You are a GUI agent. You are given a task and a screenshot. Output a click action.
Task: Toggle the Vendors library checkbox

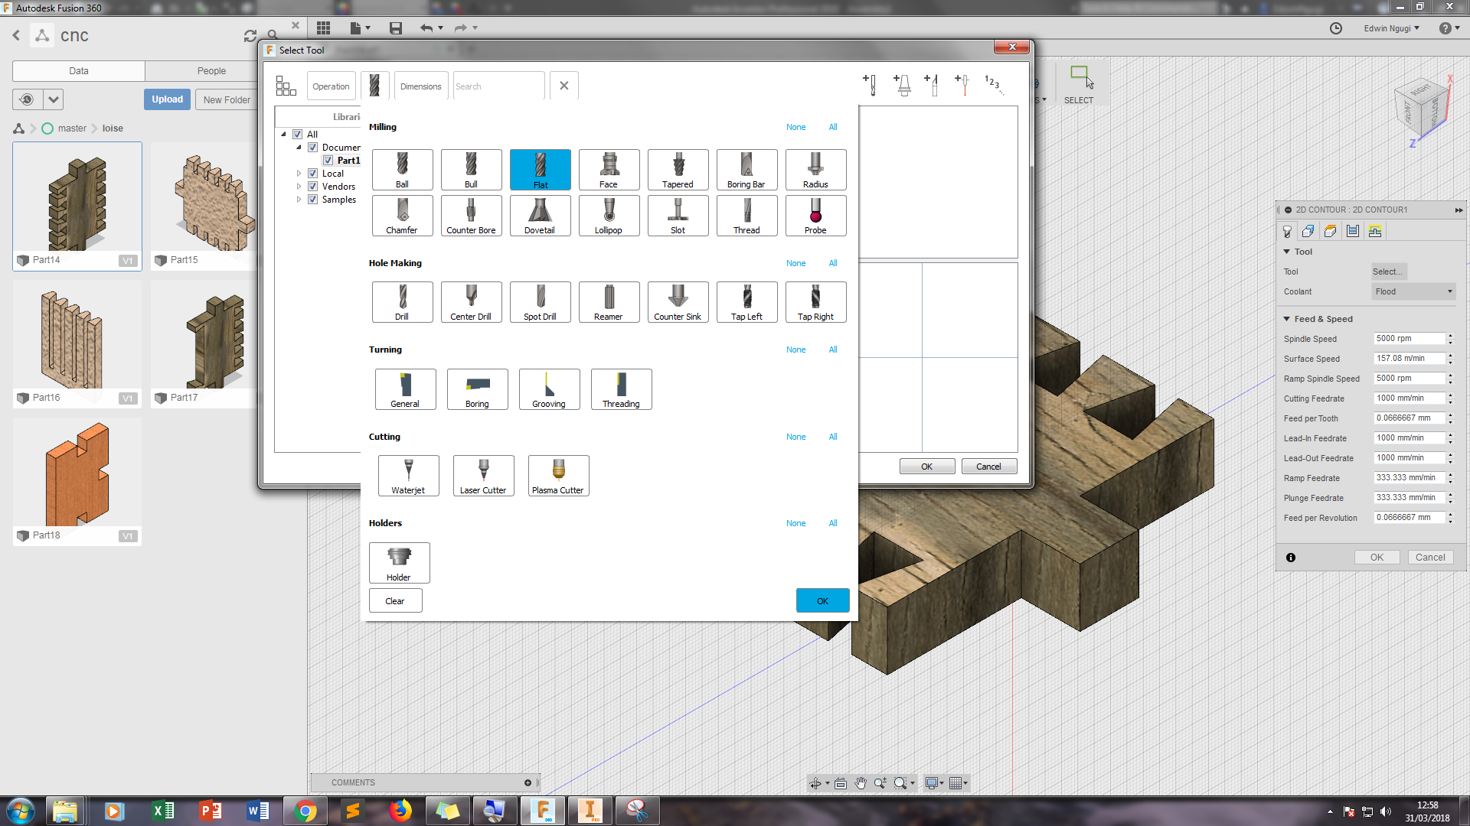(312, 187)
